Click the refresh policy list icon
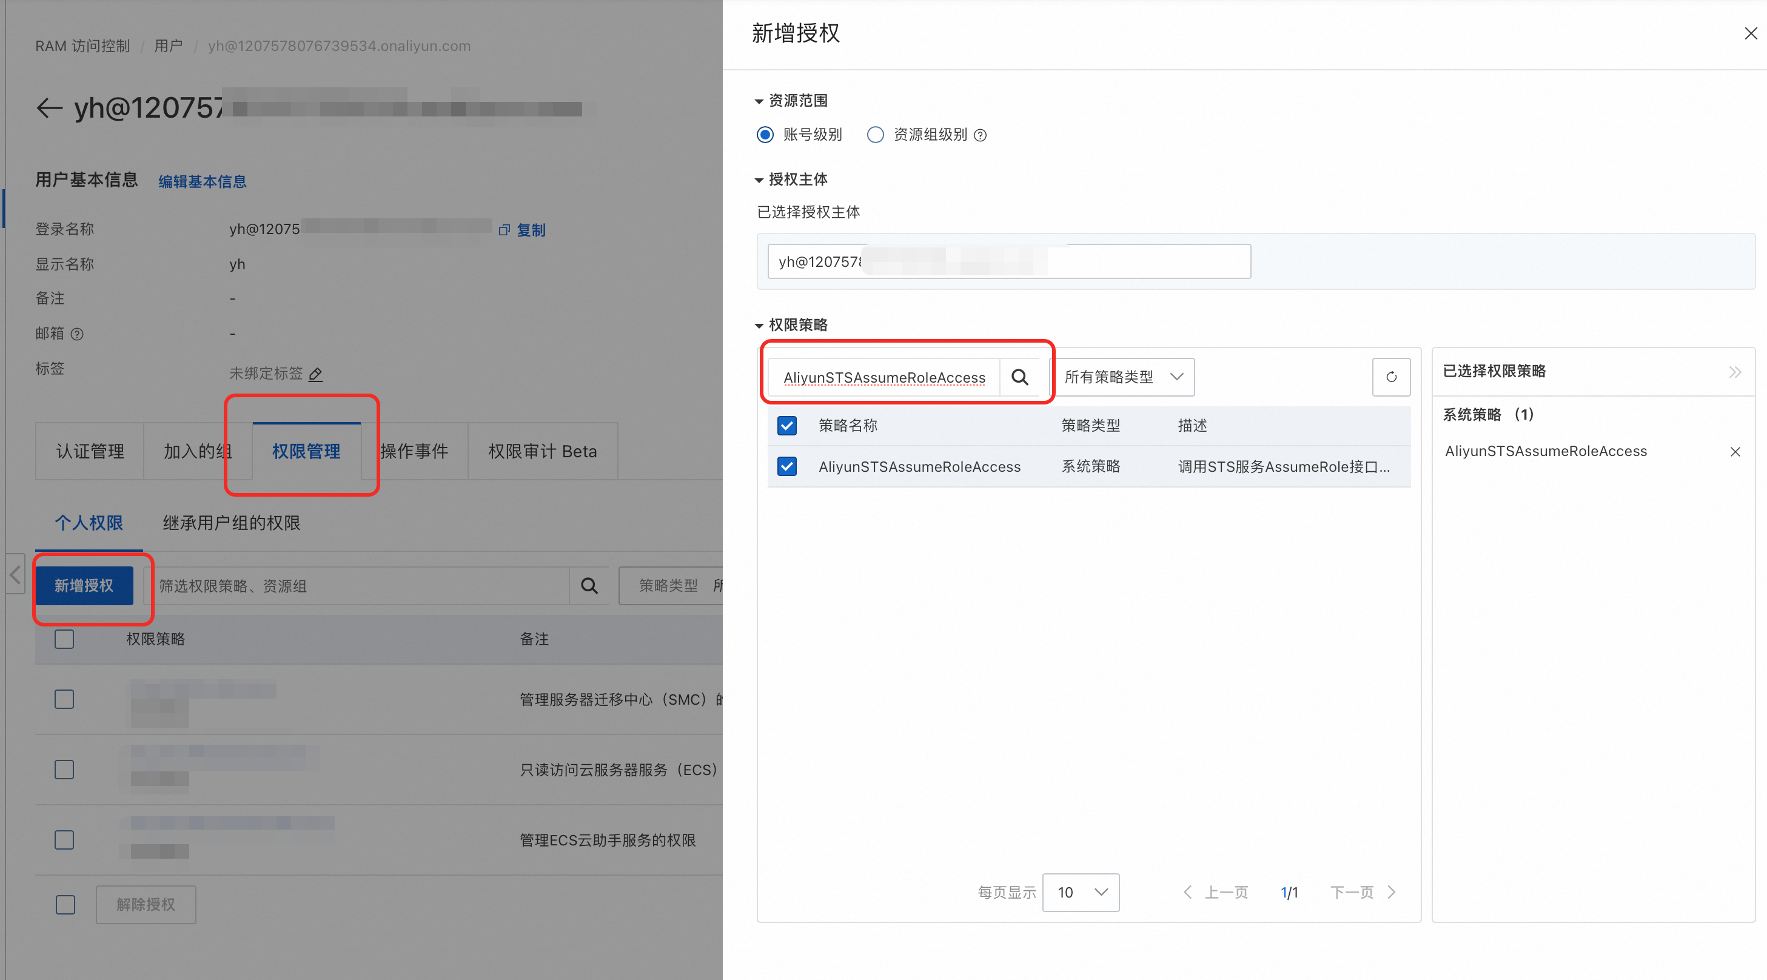The image size is (1767, 980). (x=1390, y=377)
